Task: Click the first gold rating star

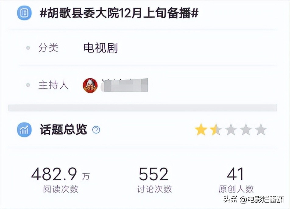Action: [201, 129]
